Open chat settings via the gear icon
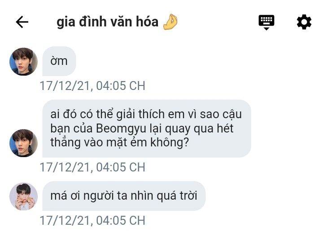 (x=304, y=22)
